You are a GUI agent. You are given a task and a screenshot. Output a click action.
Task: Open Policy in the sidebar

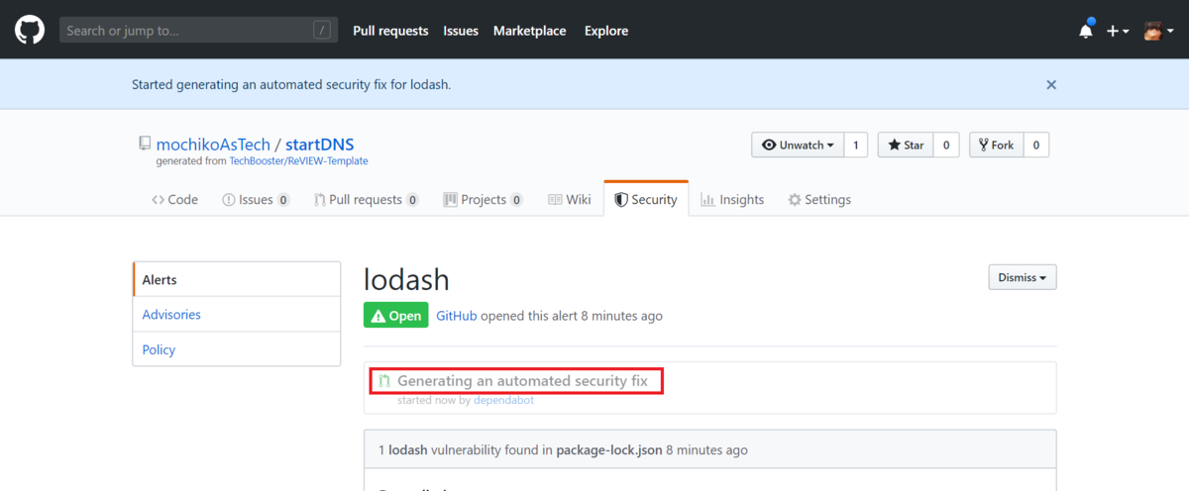coord(237,349)
